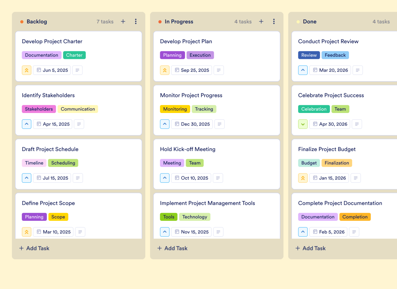Click the plus icon in the In Progress header
The width and height of the screenshot is (397, 289).
click(261, 21)
